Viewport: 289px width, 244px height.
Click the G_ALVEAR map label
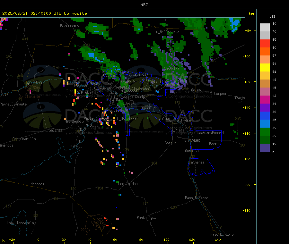192,140
